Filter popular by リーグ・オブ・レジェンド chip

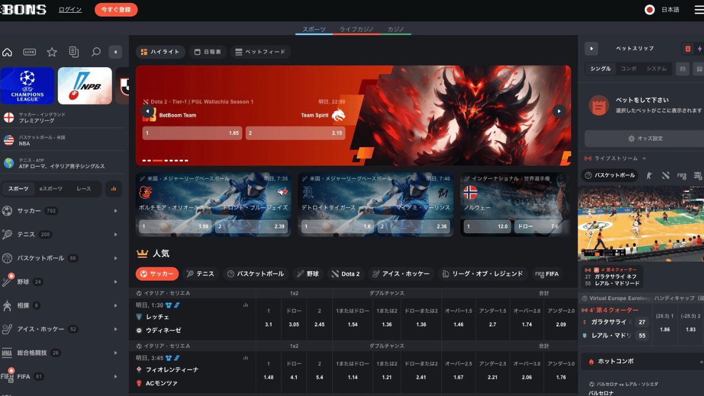(x=483, y=274)
